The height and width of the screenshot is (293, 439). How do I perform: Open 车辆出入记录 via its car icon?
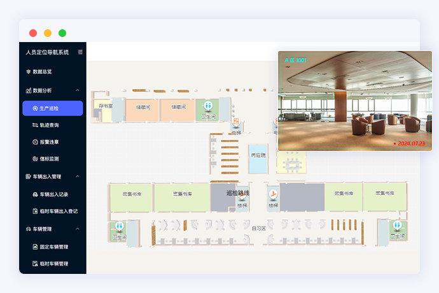35,194
